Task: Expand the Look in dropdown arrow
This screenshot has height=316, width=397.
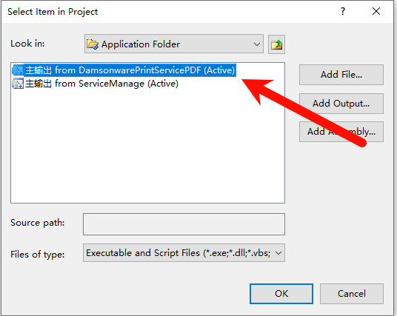Action: point(257,44)
